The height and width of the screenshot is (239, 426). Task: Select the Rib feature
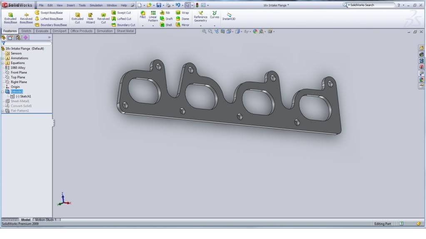[x=165, y=12]
